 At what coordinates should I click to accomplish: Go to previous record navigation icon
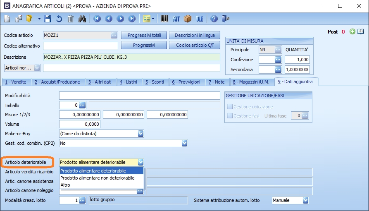click(109, 19)
